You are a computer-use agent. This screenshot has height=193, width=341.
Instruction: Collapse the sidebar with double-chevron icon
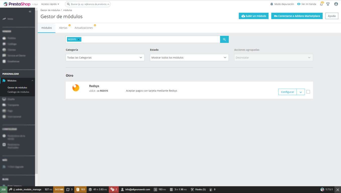point(30,12)
